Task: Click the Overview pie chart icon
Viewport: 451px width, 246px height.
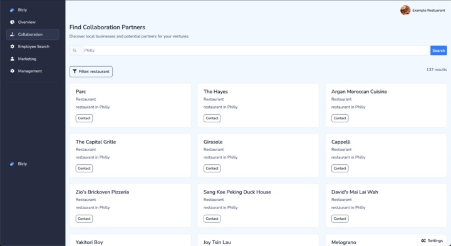Action: click(x=12, y=22)
